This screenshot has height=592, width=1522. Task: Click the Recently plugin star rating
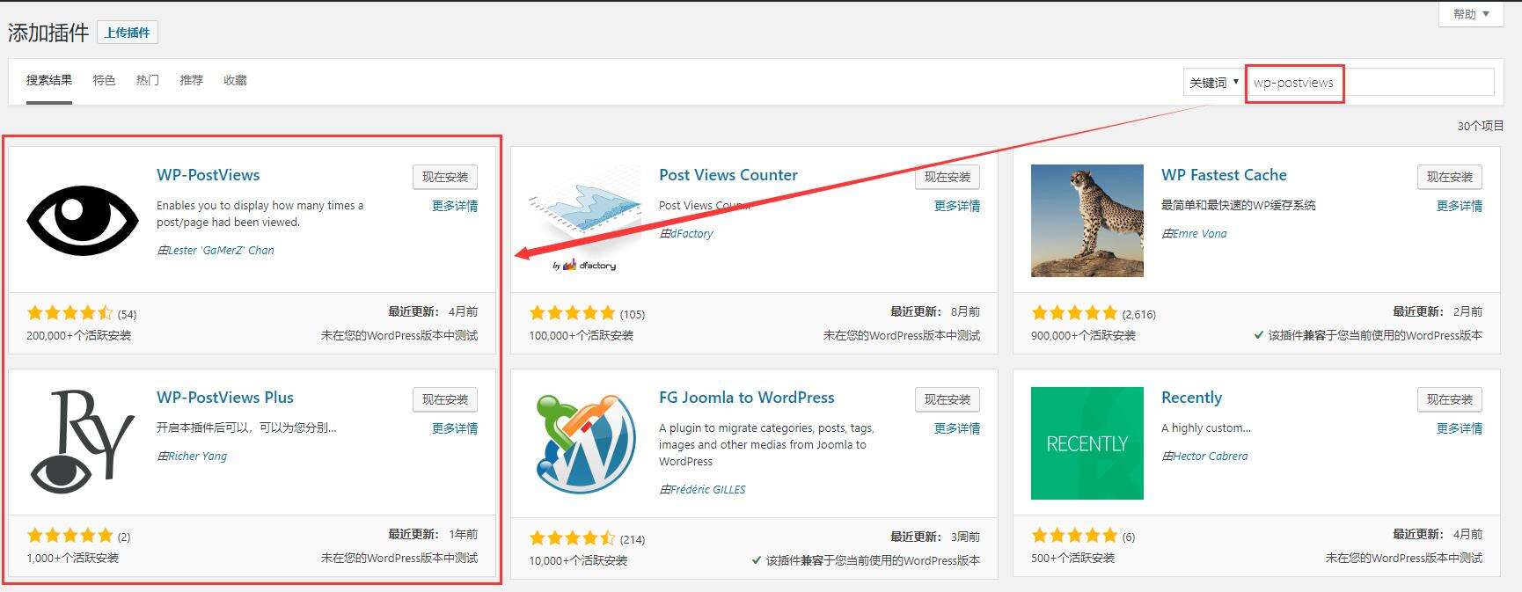(x=1074, y=536)
